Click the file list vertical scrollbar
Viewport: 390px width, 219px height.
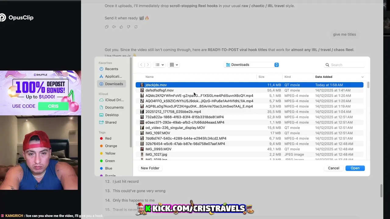pos(368,85)
